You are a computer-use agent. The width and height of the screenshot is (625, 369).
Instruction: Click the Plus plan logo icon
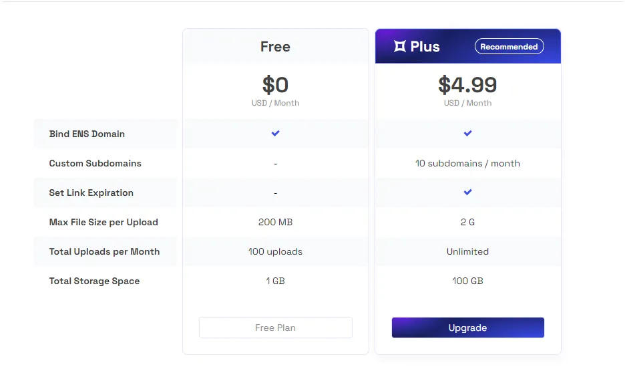click(x=400, y=47)
